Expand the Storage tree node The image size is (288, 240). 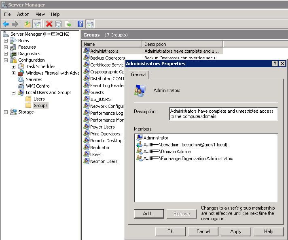pos(6,112)
